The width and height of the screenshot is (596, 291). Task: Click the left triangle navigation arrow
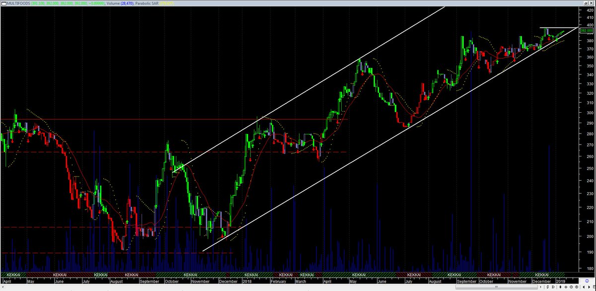tap(584, 287)
